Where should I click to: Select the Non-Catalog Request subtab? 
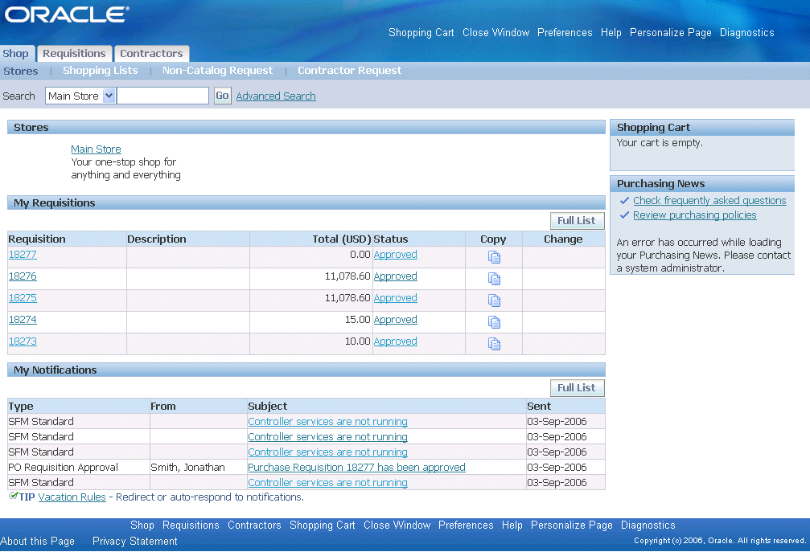point(217,70)
